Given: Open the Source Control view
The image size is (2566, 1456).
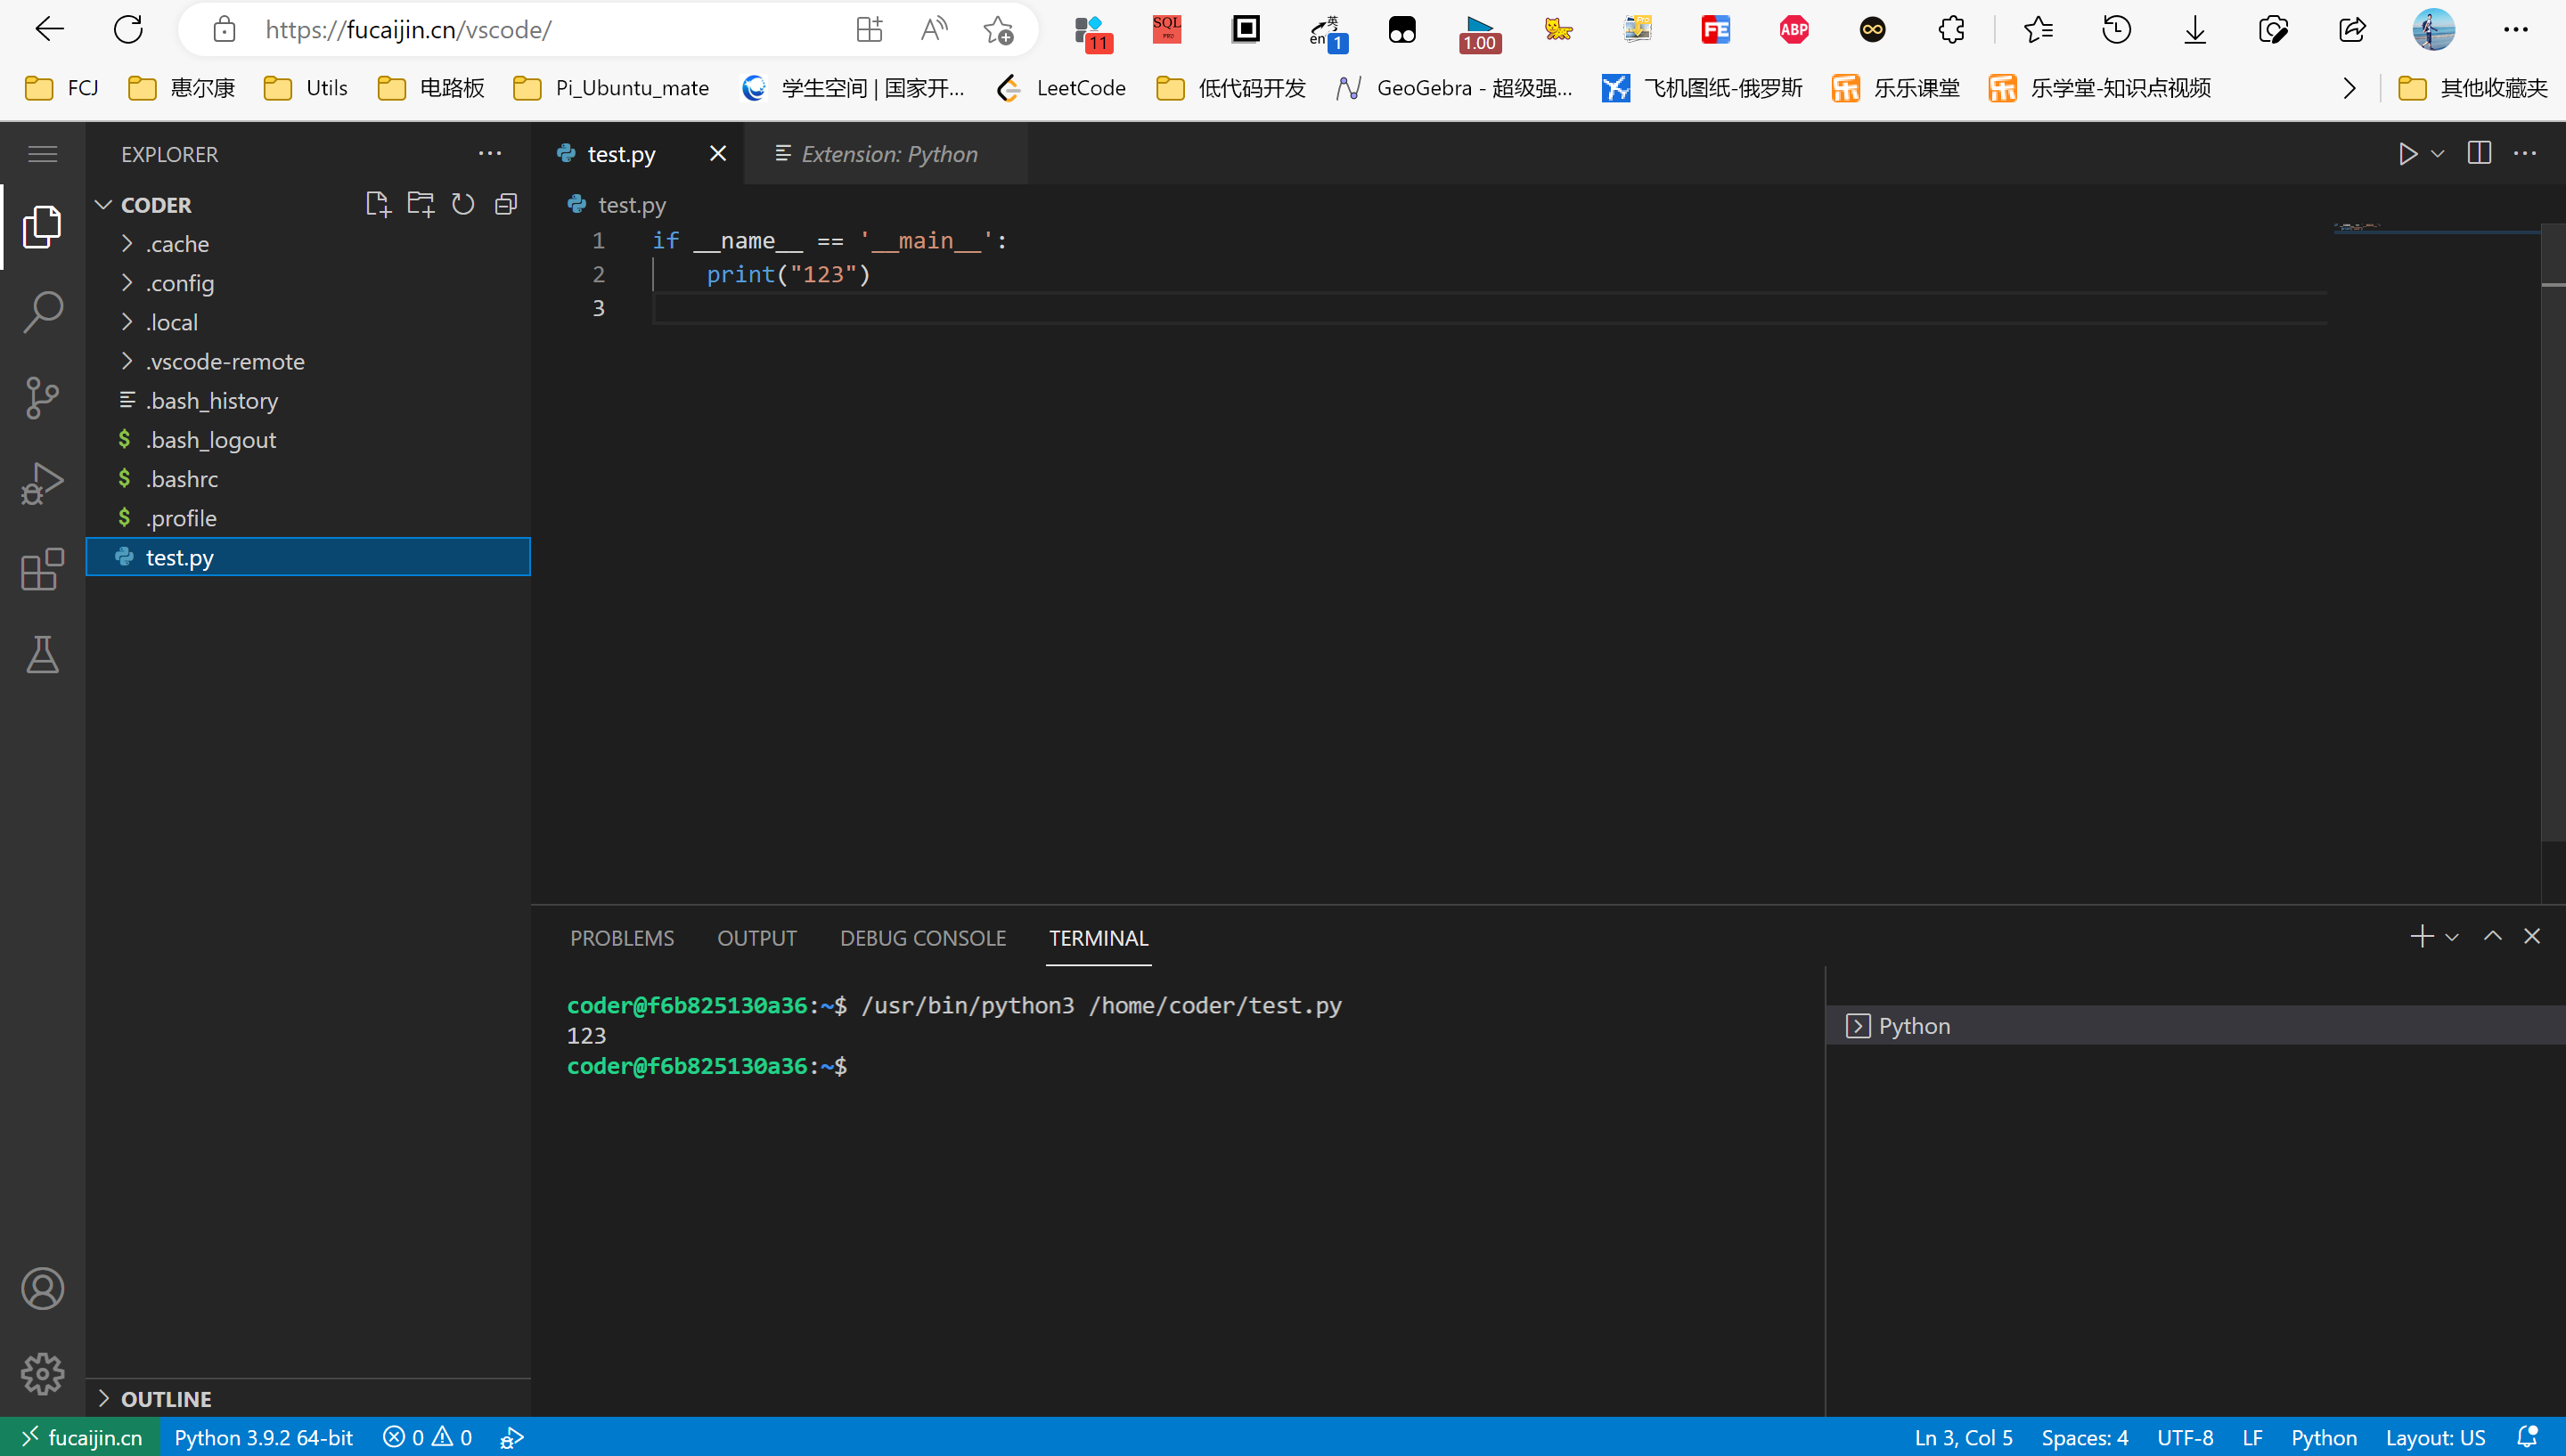Looking at the screenshot, I should [42, 398].
